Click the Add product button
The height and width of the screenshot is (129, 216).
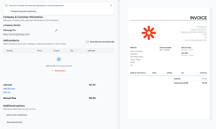[x=59, y=71]
